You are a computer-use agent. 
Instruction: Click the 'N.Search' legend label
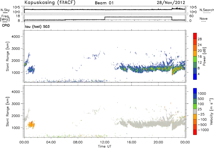coord(207,10)
